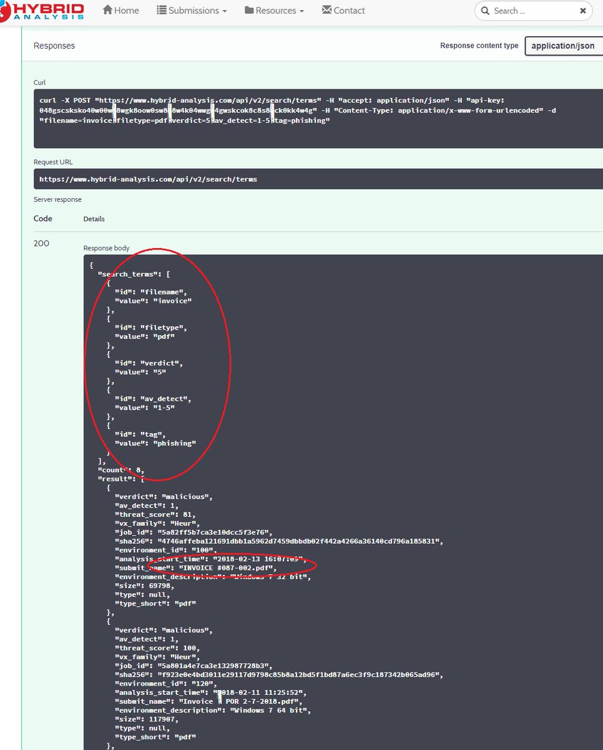Click the Home house icon
This screenshot has height=750, width=603.
107,10
